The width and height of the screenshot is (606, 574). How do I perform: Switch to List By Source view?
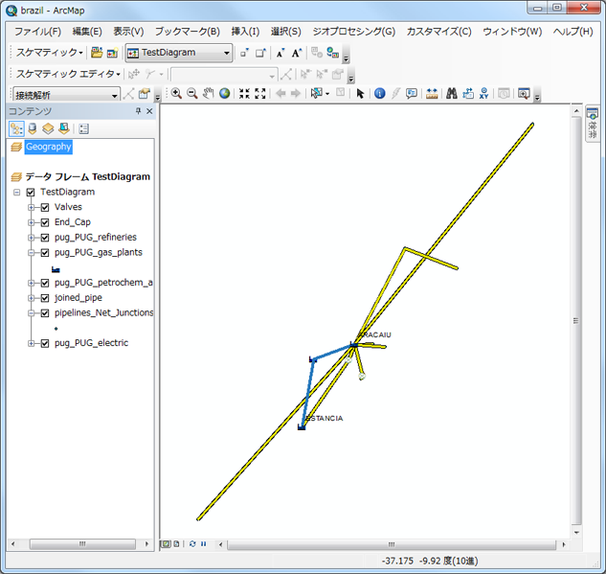point(32,128)
